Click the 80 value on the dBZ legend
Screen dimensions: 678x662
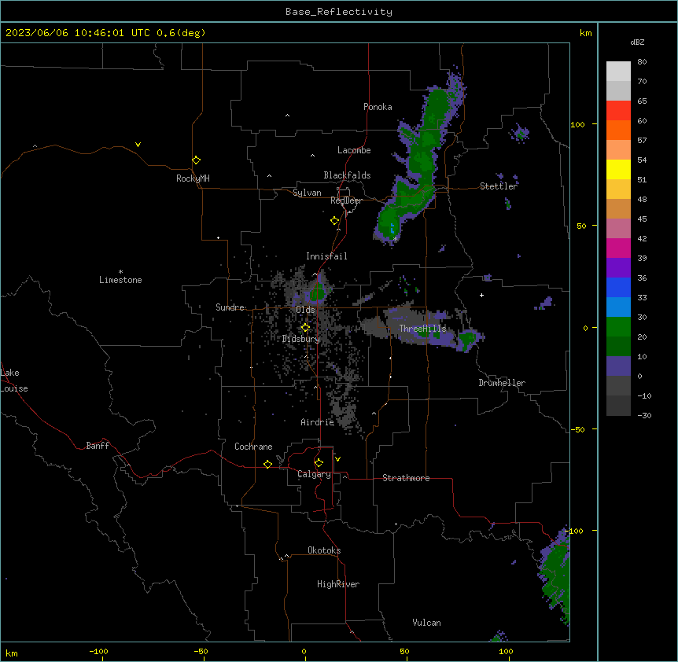(642, 62)
